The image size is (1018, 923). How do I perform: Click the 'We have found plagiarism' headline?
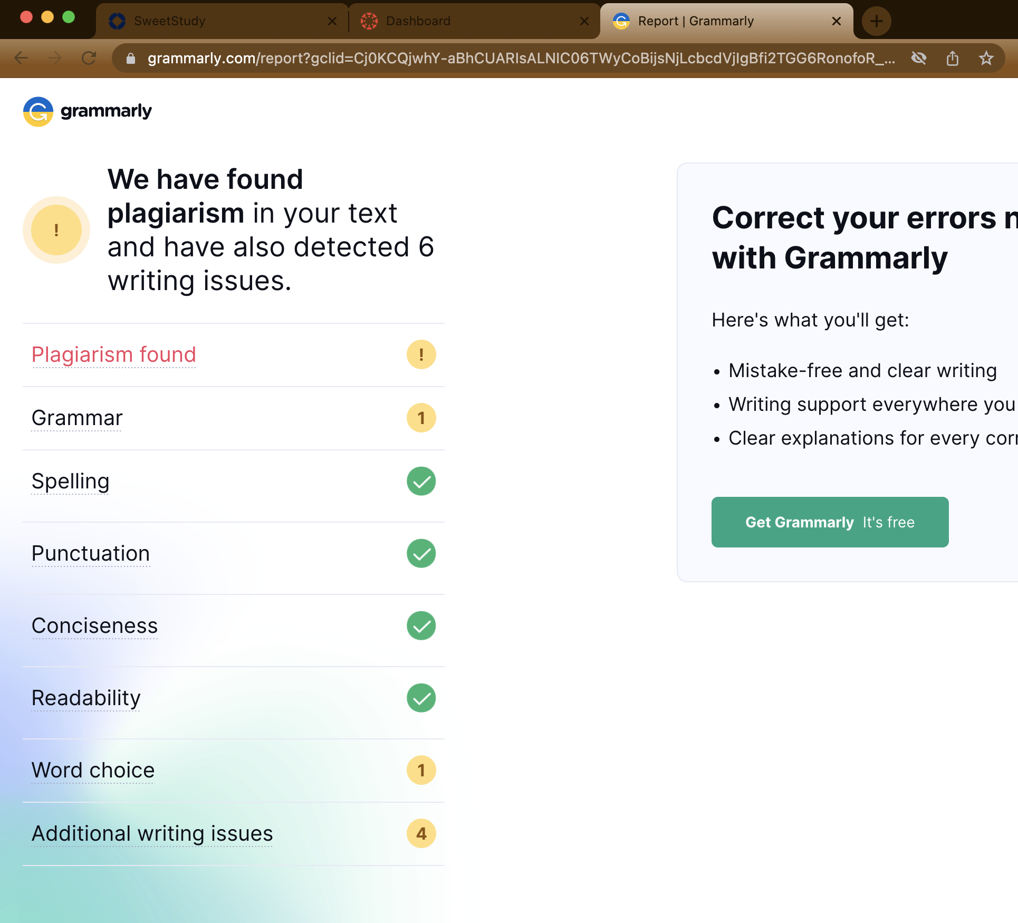(271, 230)
